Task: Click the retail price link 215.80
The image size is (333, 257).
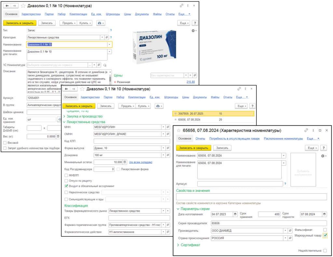Action: (191, 82)
